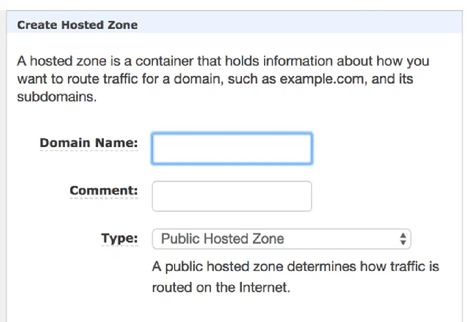
Task: Open the Type dropdown menu
Action: tap(281, 239)
